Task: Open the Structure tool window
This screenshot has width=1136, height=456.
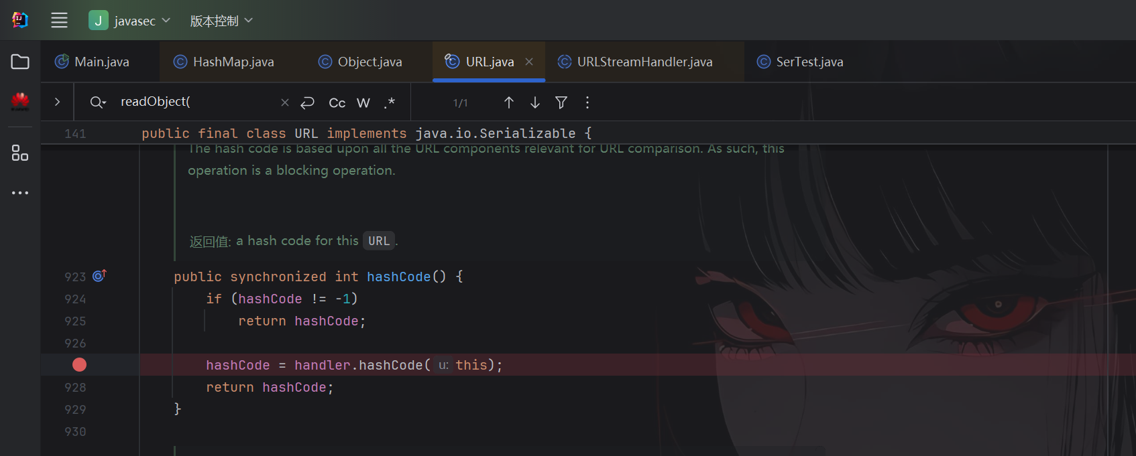Action: click(20, 153)
